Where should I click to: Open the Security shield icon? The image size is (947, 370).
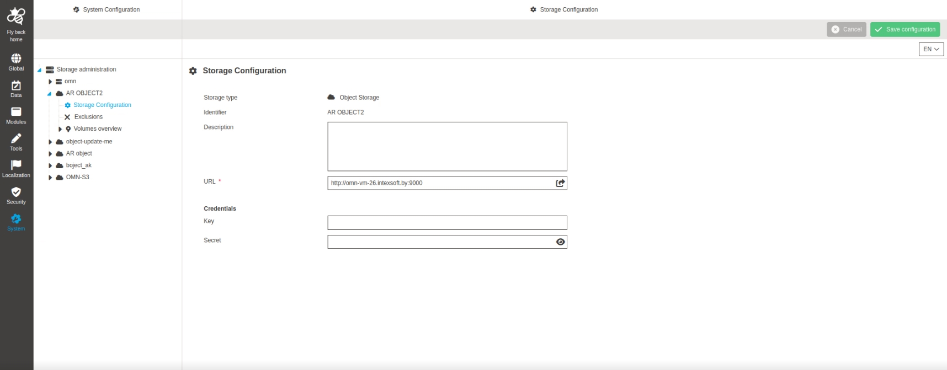click(x=16, y=192)
